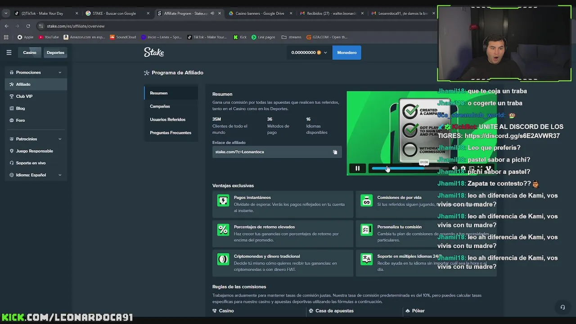The image size is (576, 324).
Task: Select the Casino commission rules tab
Action: 223,311
